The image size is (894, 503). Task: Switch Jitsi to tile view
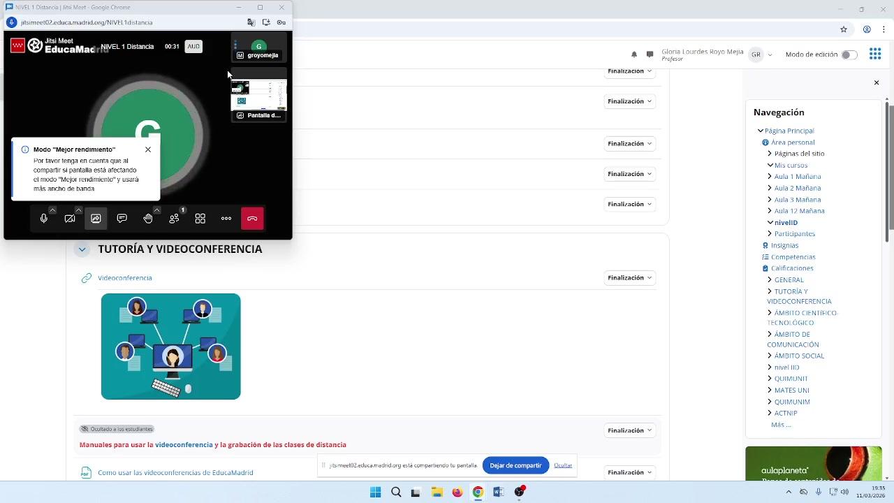point(200,219)
